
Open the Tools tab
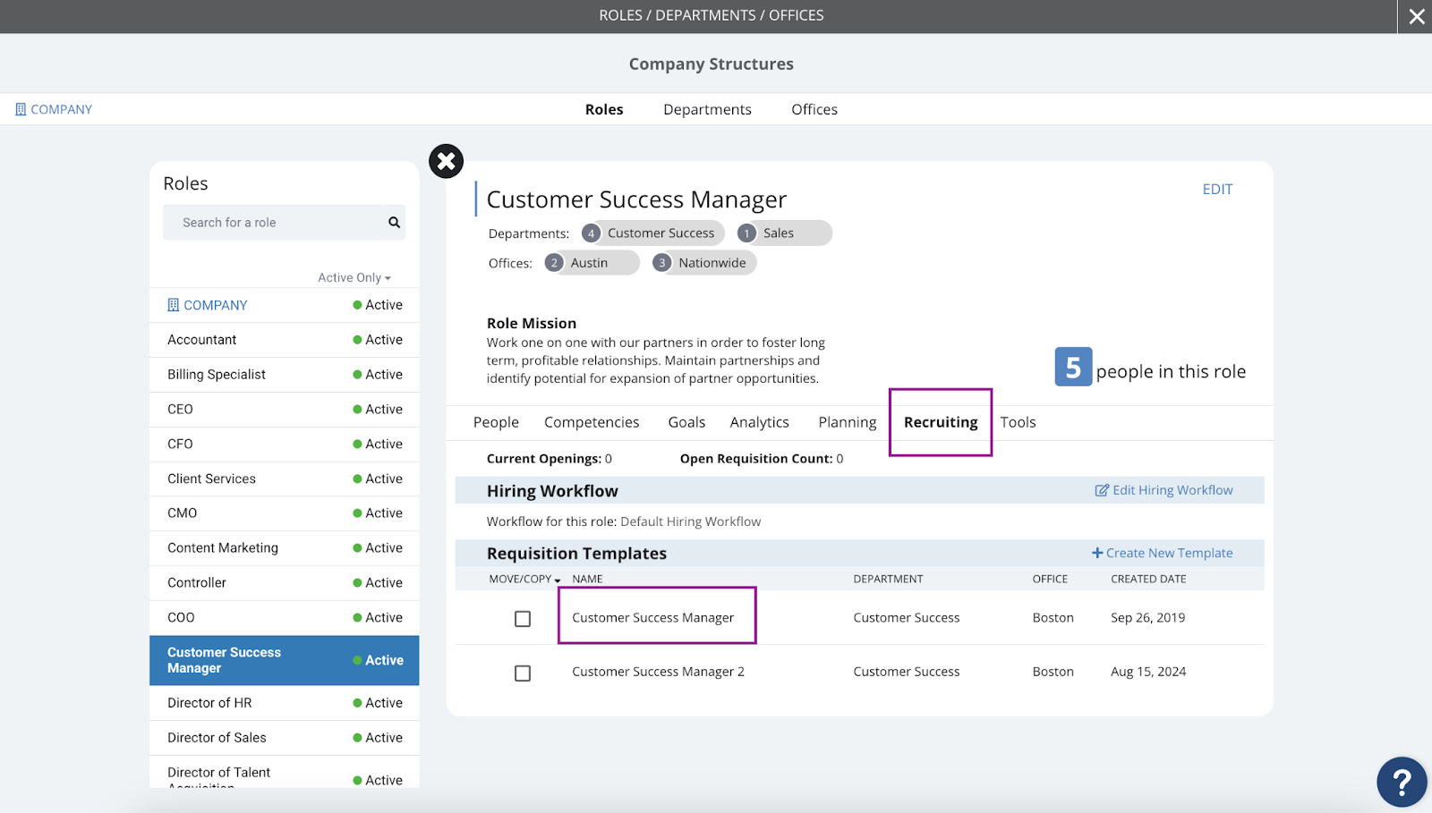point(1018,422)
